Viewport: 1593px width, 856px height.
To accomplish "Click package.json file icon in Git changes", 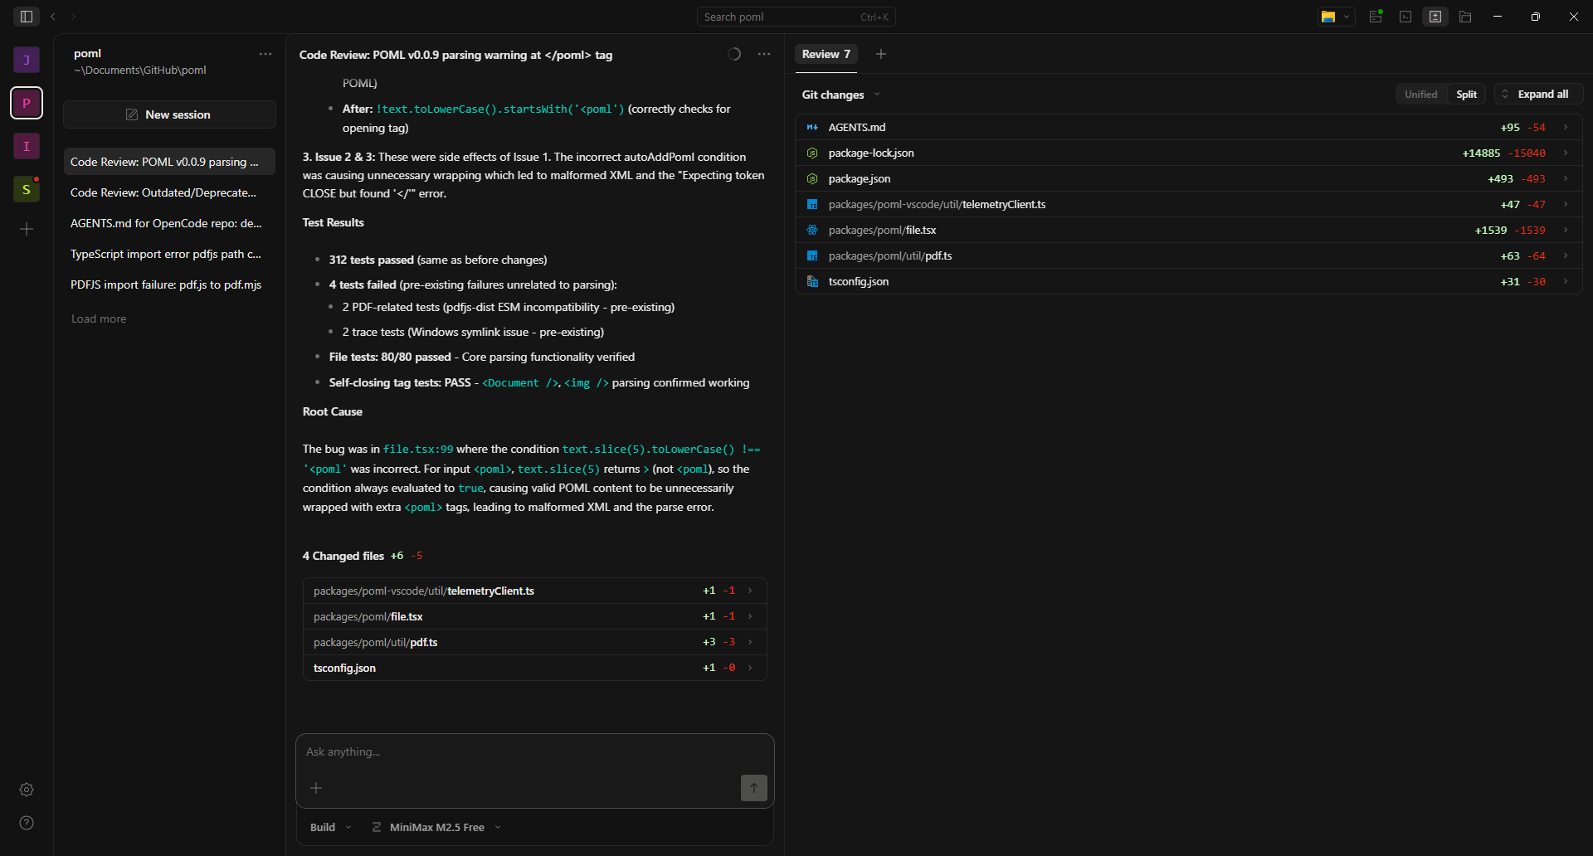I will [812, 178].
